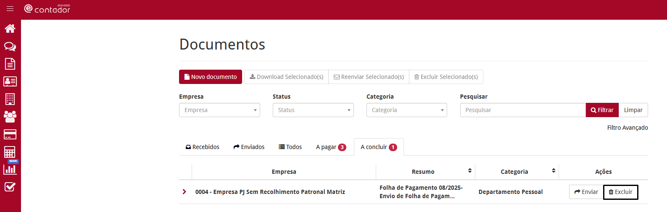Viewport: 667px width, 212px height.
Task: Open the Status dropdown filter
Action: coord(313,110)
